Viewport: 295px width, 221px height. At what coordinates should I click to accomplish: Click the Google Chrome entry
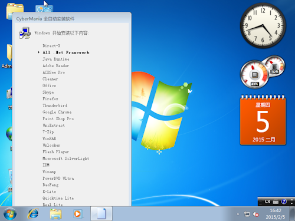pos(57,112)
